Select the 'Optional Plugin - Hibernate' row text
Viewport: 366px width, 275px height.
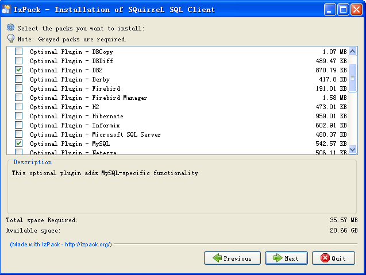tap(76, 116)
